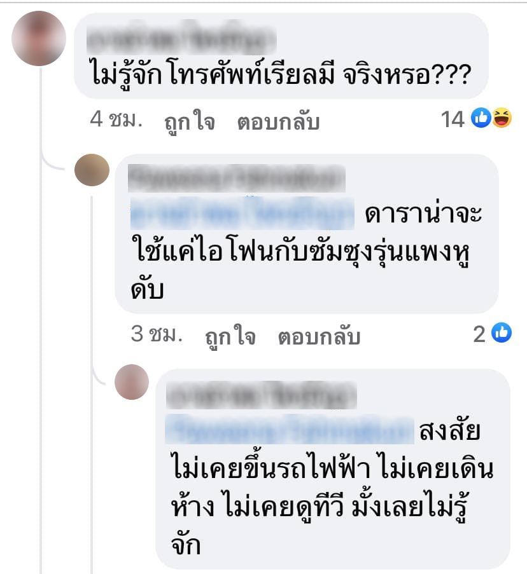Click the blue tagged name before ดาราน่าจะ

pyautogui.click(x=242, y=213)
